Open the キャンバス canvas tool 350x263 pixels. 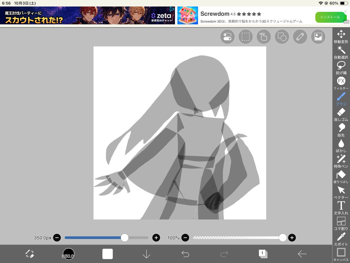coord(341,255)
